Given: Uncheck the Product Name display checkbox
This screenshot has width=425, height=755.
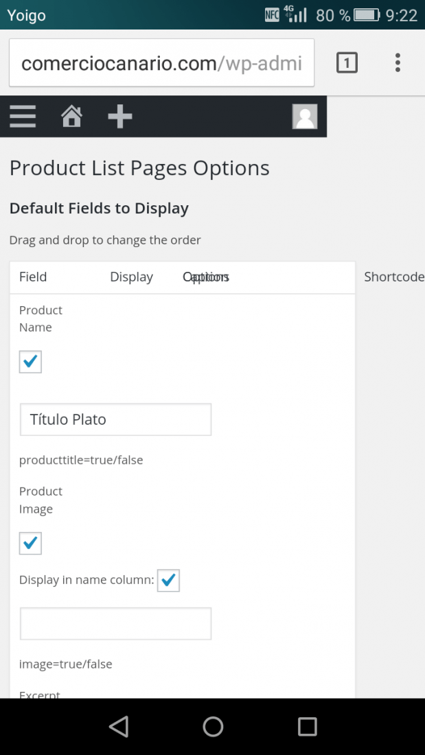Looking at the screenshot, I should [30, 362].
